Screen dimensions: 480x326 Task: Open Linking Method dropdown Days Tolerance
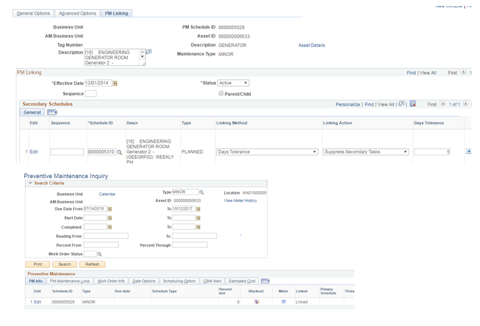pos(266,152)
